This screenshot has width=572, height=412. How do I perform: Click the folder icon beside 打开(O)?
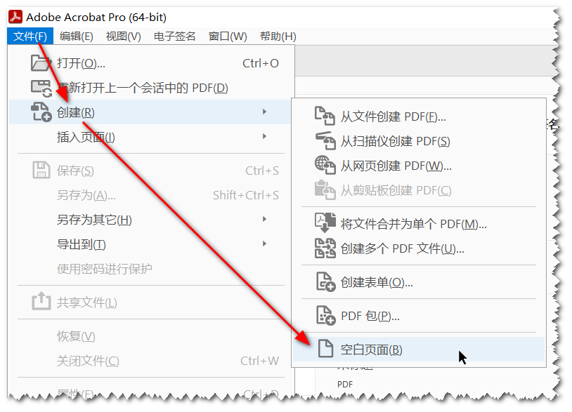40,62
